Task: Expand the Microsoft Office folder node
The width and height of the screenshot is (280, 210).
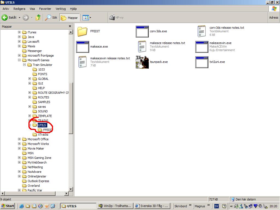Action: 19,139
